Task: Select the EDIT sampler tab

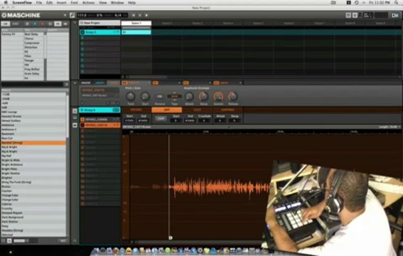Action: (166, 110)
